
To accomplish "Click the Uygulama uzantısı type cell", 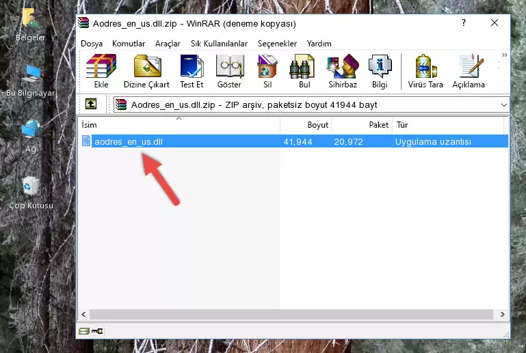I will point(433,141).
